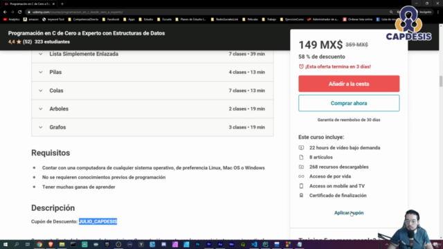Click '3 clases • 19 min' text
Viewport: 443px width, 249px height.
[246, 127]
